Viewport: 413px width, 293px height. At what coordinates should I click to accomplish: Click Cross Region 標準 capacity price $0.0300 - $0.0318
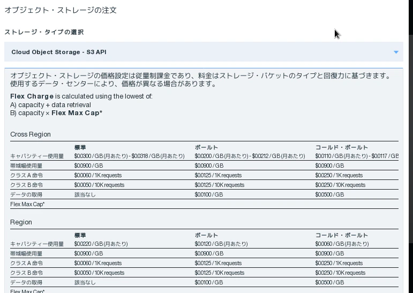point(129,156)
